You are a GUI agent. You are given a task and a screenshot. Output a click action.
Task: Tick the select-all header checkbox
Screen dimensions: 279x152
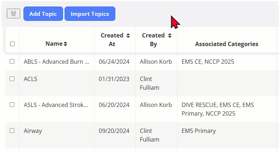(x=13, y=44)
